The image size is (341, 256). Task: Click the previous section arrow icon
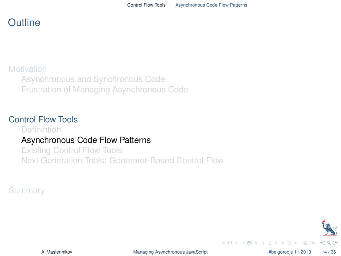point(283,243)
